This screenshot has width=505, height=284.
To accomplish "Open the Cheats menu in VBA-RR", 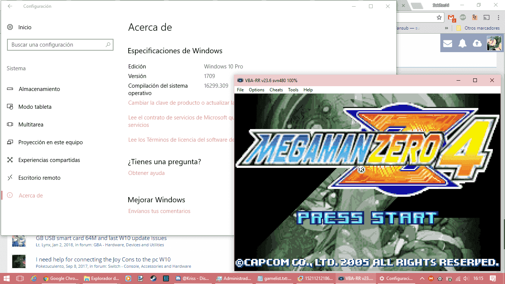I will [276, 90].
